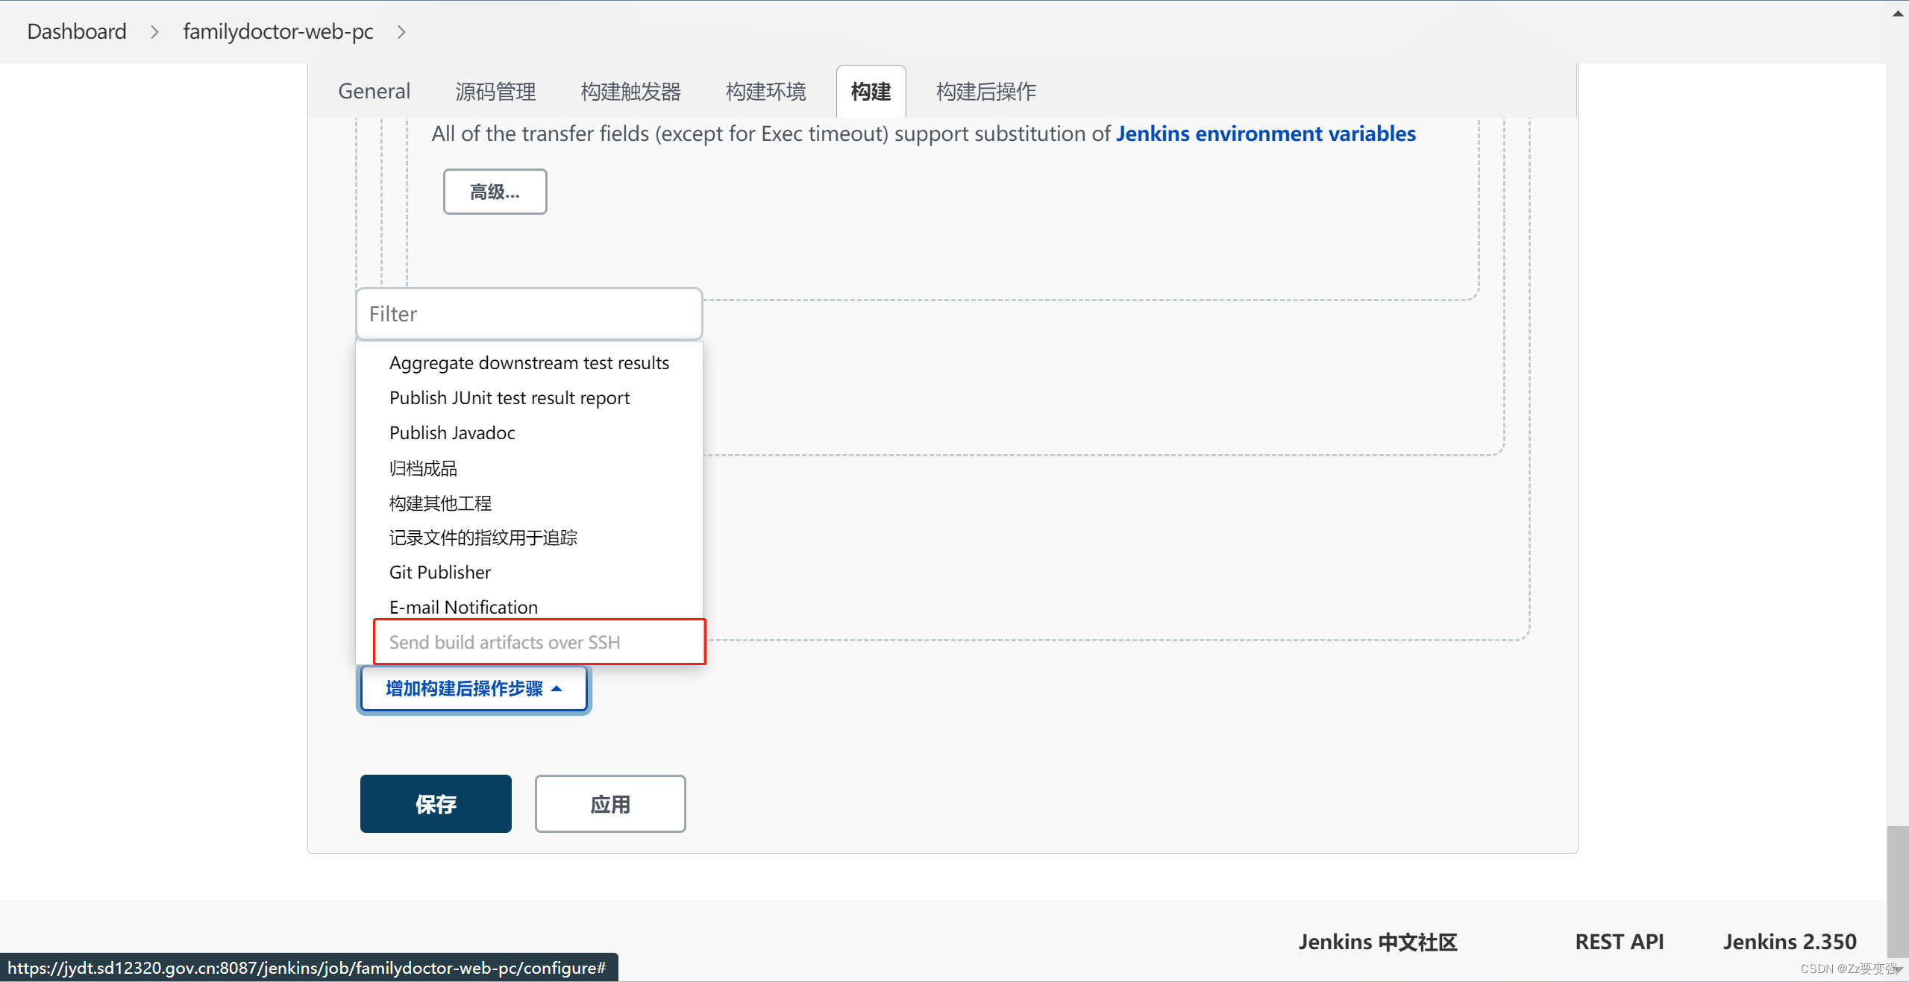Select the 构建环境 tab
Viewport: 1909px width, 982px height.
765,90
